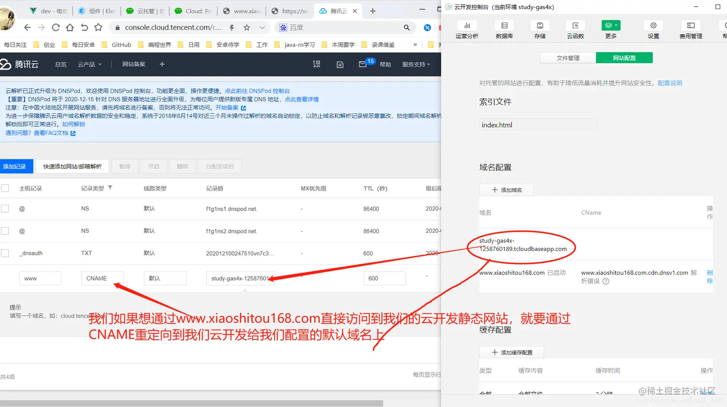Open 帮助 menu in console header

coord(385,64)
